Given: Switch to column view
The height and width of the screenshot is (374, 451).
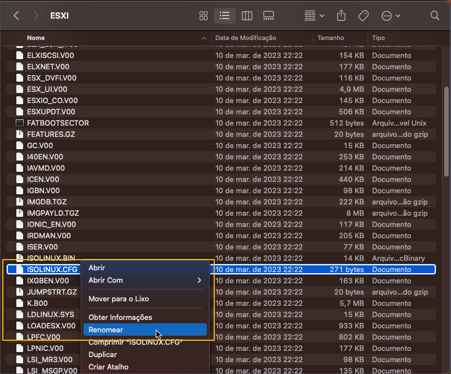Looking at the screenshot, I should click(247, 16).
